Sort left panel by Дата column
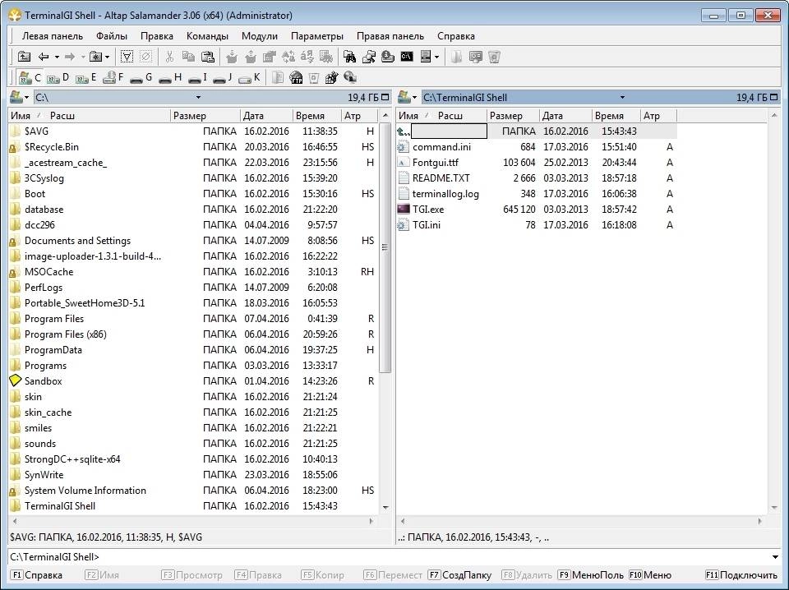The width and height of the screenshot is (789, 590). click(266, 116)
